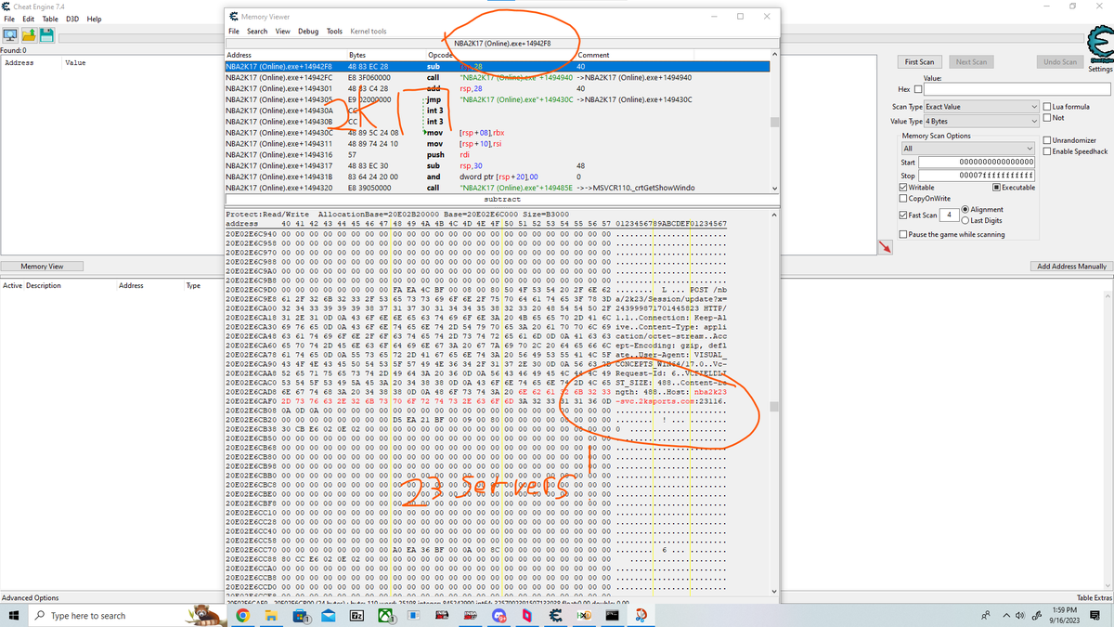This screenshot has width=1114, height=627.
Task: Uncheck the Writable option
Action: click(x=904, y=187)
